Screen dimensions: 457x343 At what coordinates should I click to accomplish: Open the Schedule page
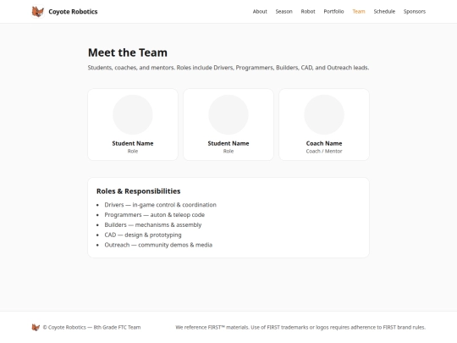coord(384,11)
